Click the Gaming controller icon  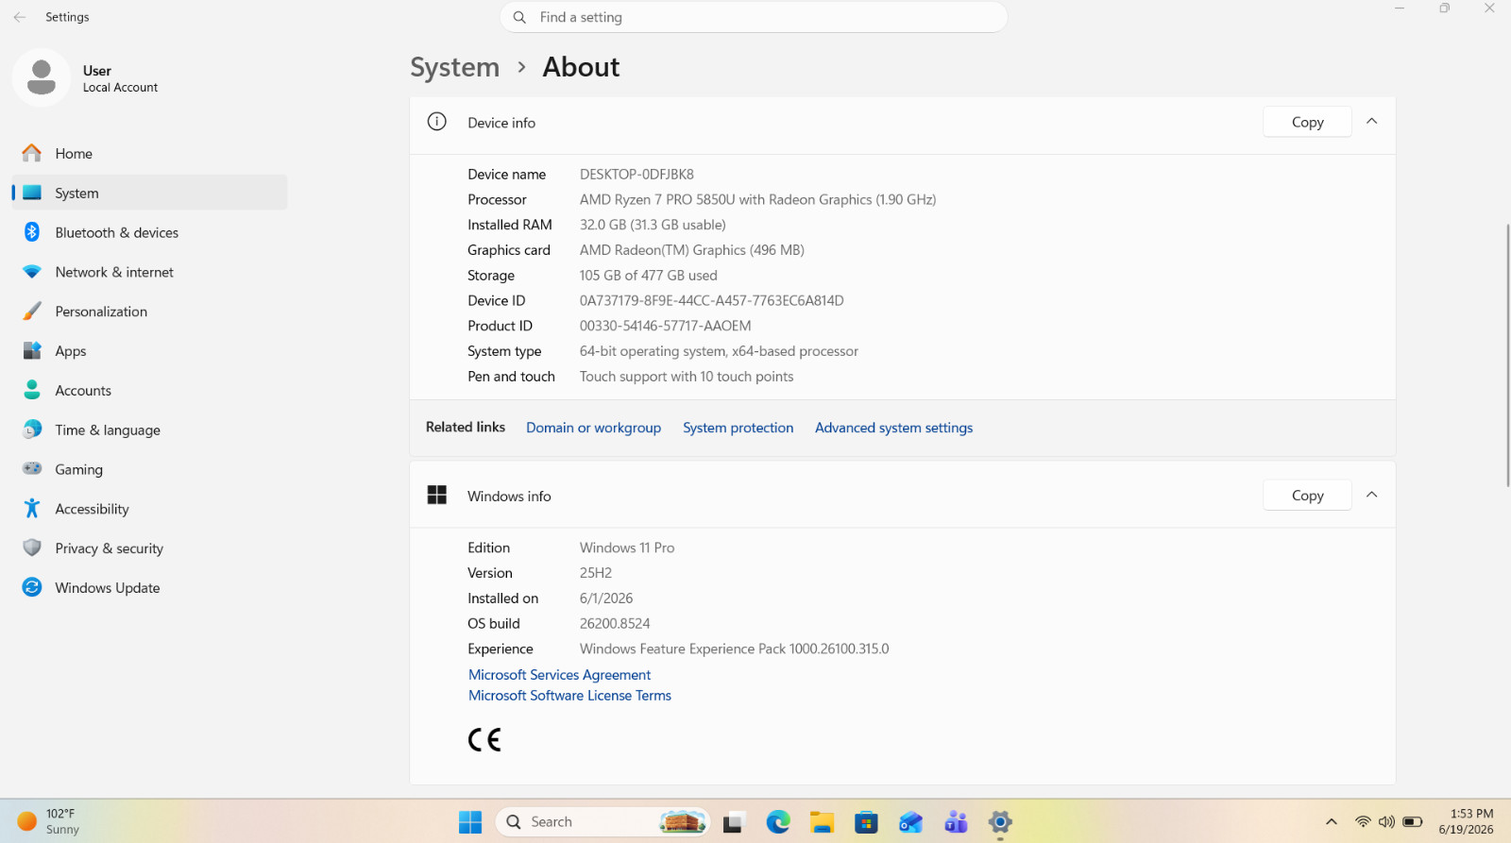pyautogui.click(x=32, y=469)
